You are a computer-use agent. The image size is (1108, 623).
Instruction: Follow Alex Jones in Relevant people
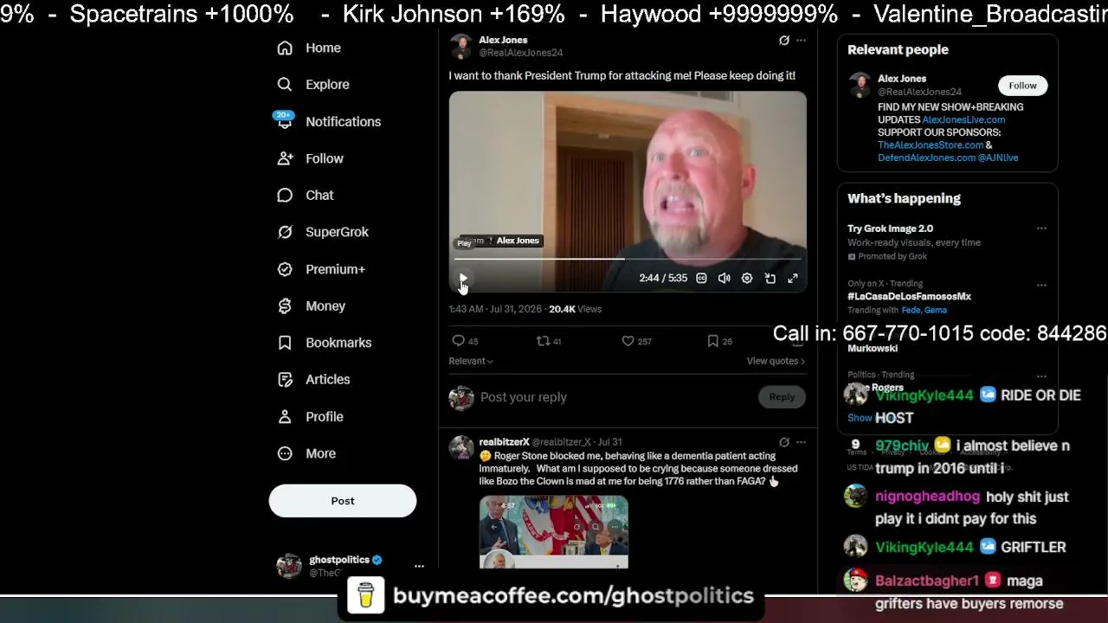pyautogui.click(x=1022, y=86)
